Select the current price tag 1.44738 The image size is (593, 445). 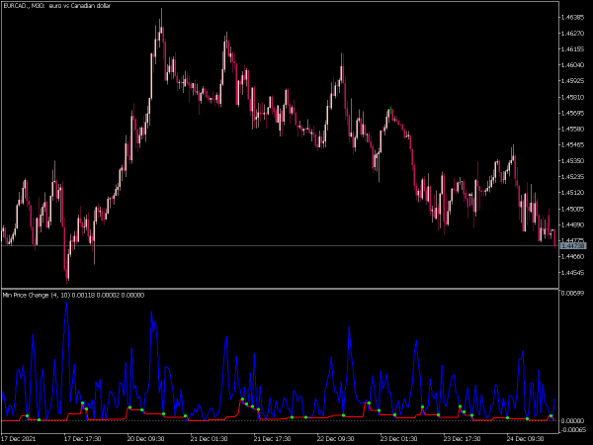coord(572,246)
